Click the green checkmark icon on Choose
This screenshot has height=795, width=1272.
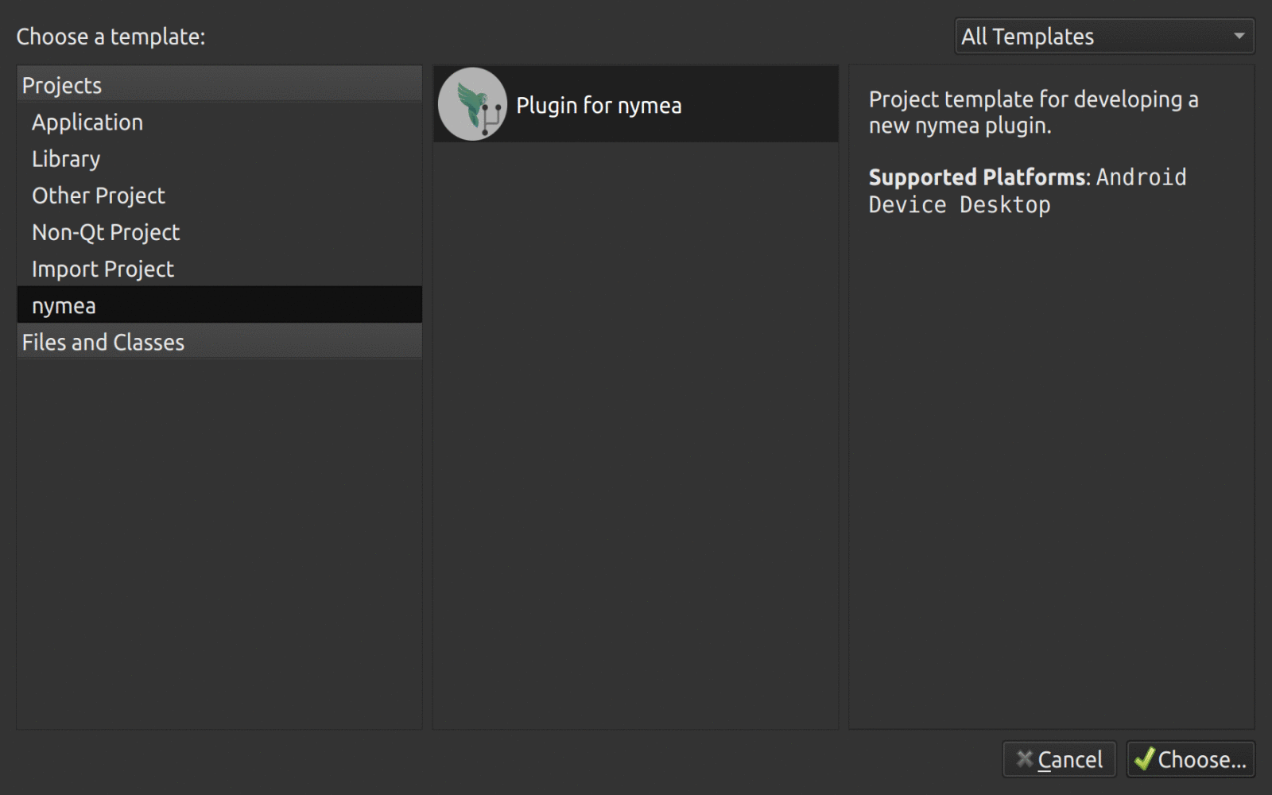[1144, 759]
